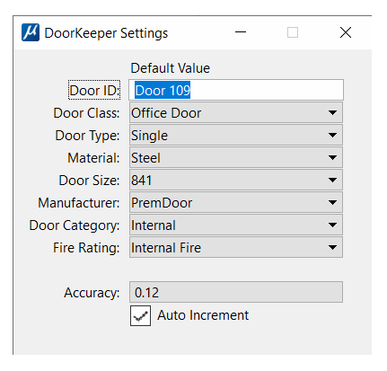Click the Accuracy value field
Image resolution: width=387 pixels, height=371 pixels.
pyautogui.click(x=236, y=292)
